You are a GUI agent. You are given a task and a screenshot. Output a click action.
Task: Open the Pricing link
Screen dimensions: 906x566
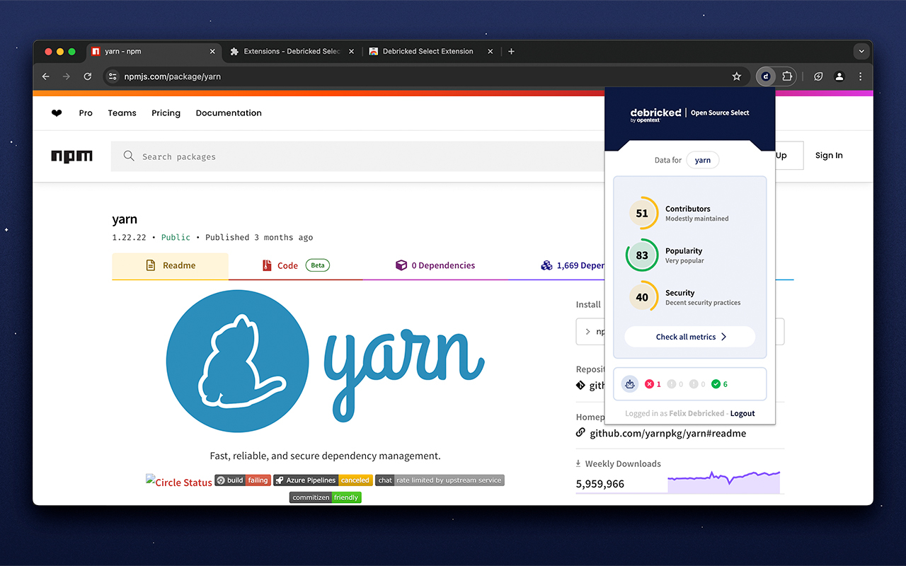166,113
